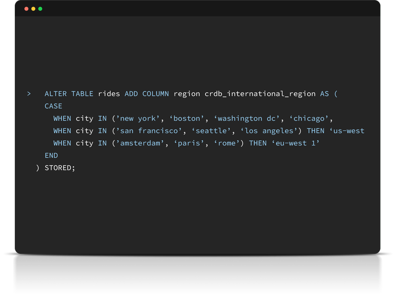Select the 'eu-west 1' value
This screenshot has height=303, width=395.
tap(296, 143)
